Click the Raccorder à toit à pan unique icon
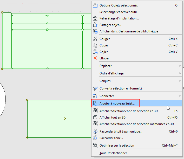This screenshot has width=184, height=159. coord(95,131)
